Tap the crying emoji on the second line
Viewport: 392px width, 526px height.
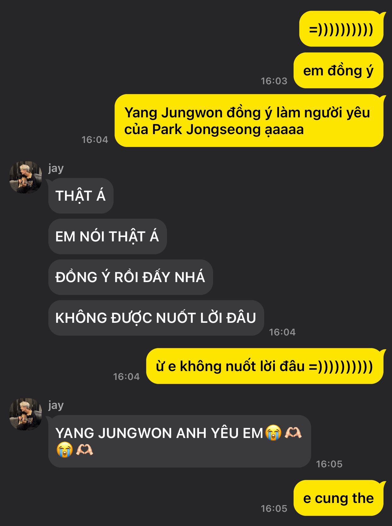65,449
